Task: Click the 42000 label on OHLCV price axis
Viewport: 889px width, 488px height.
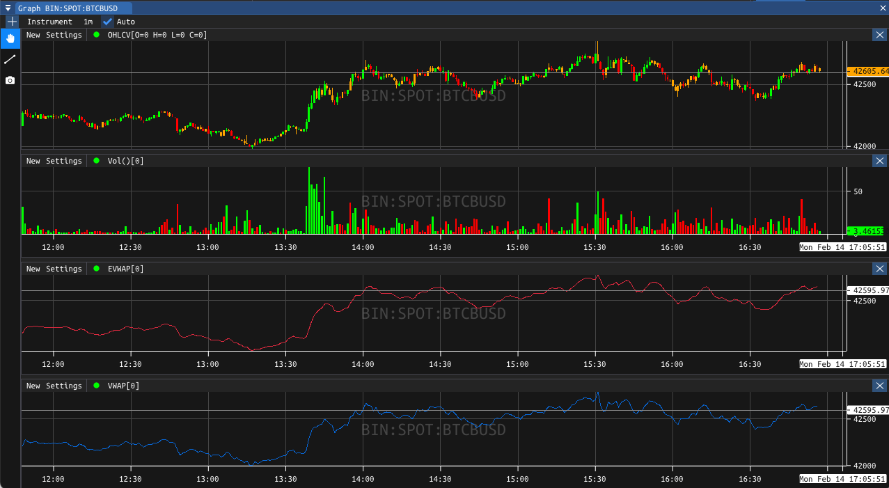Action: tap(865, 146)
